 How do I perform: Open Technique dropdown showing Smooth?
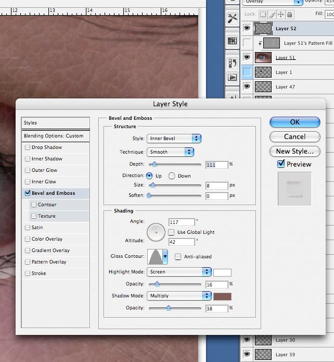[x=170, y=152]
